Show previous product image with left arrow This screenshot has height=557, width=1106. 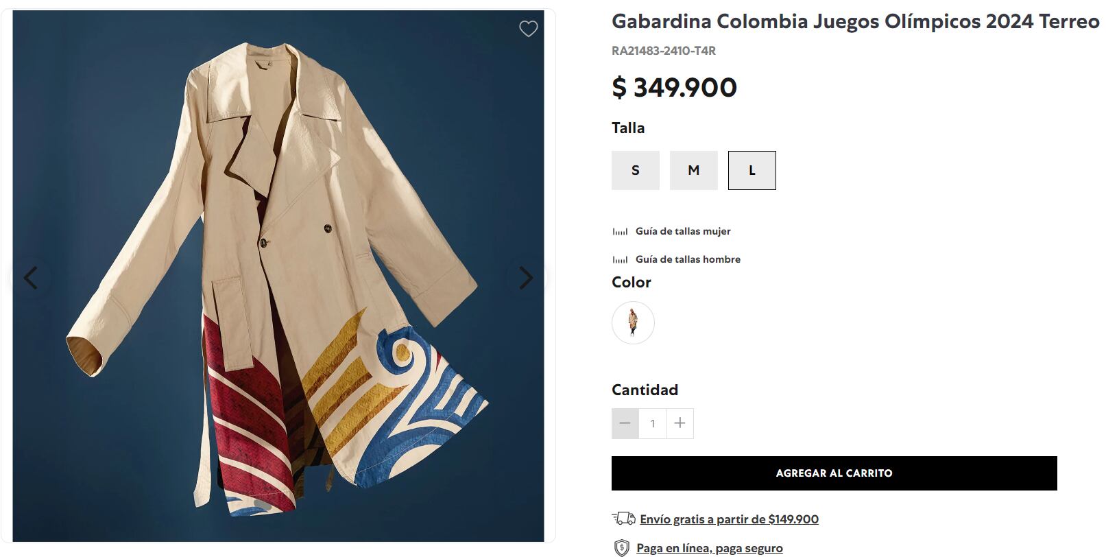(x=31, y=278)
